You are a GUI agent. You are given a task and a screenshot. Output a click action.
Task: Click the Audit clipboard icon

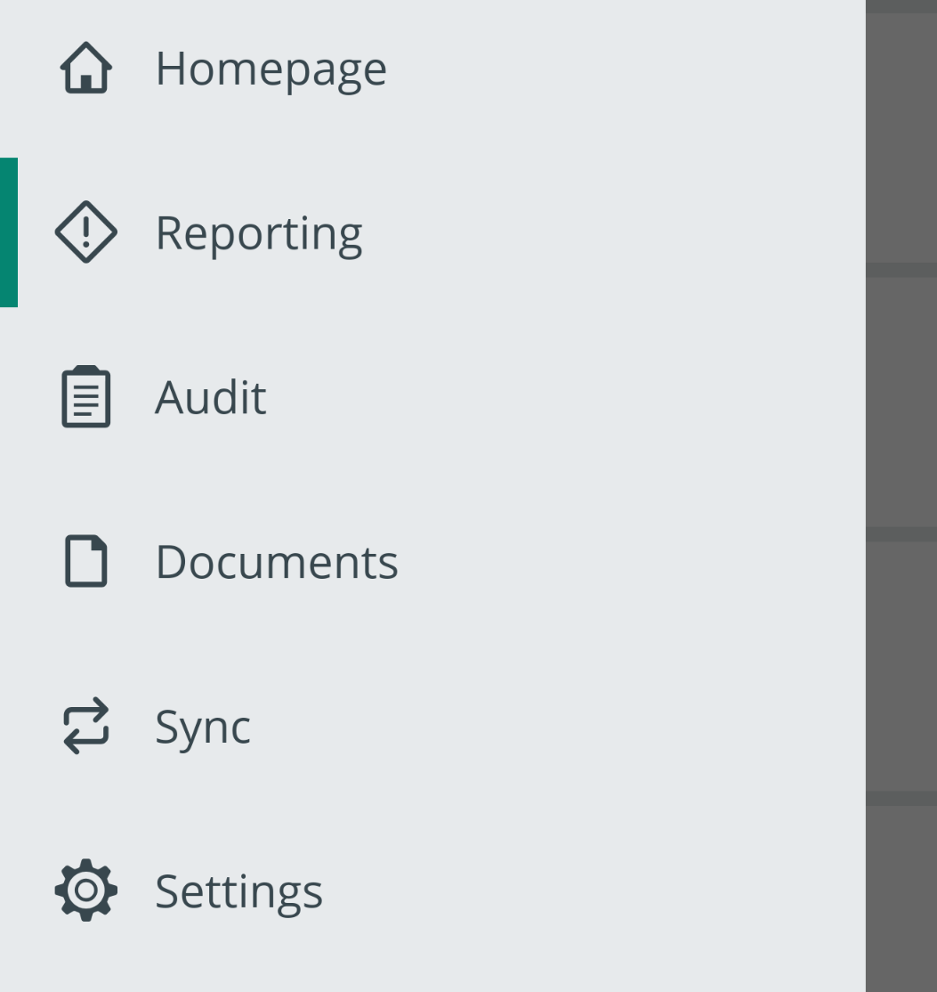(86, 396)
